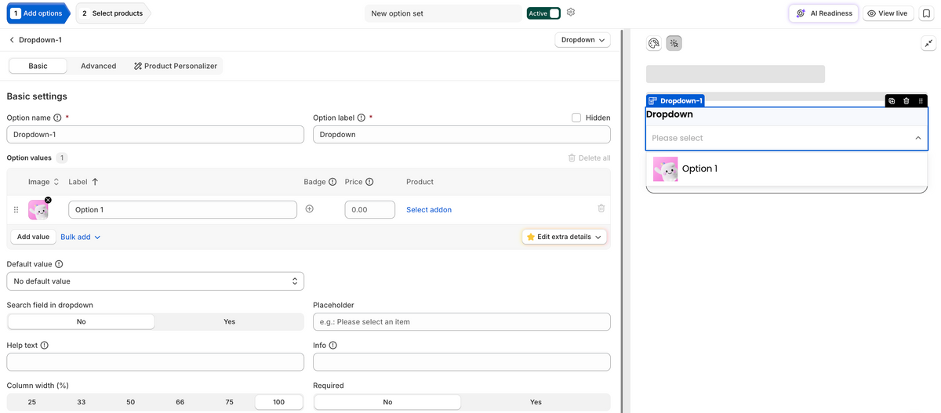Add a badge to Option 1
This screenshot has height=413, width=941.
(x=309, y=209)
